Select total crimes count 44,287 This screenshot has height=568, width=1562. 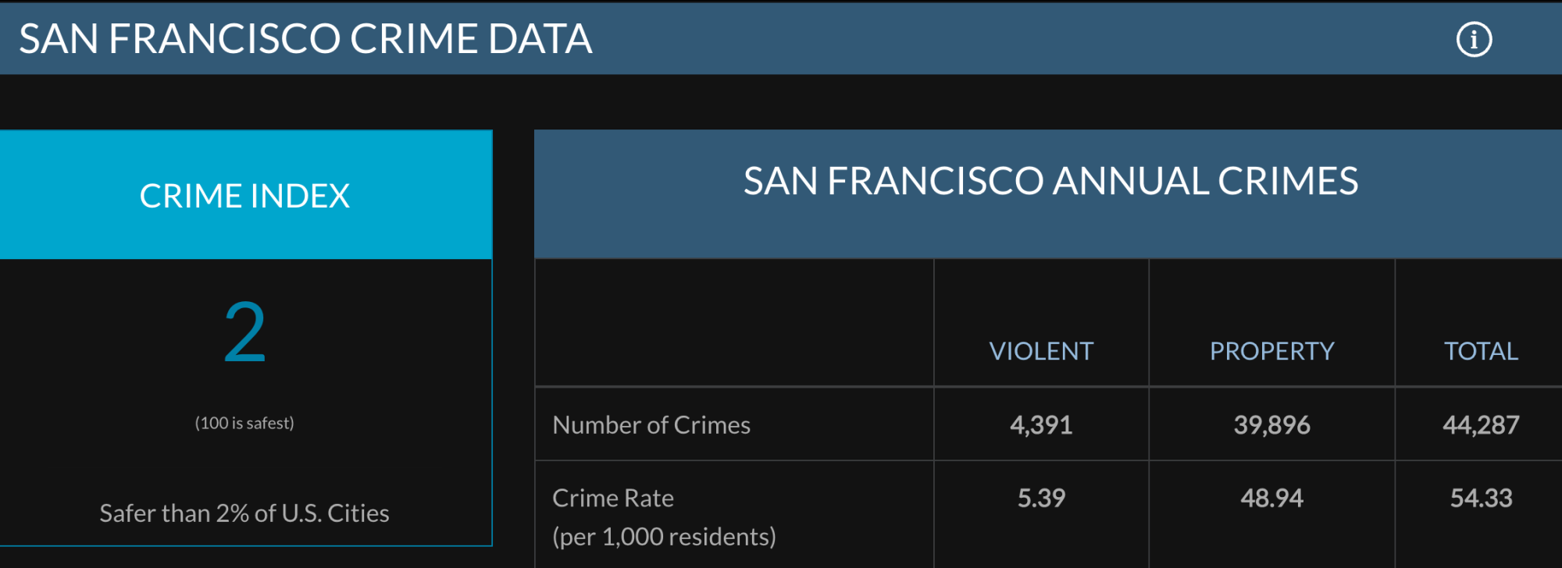tap(1481, 424)
